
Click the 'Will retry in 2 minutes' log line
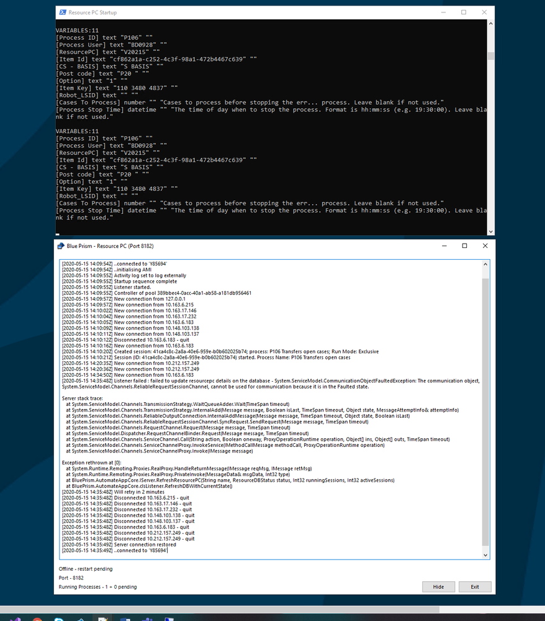point(113,492)
